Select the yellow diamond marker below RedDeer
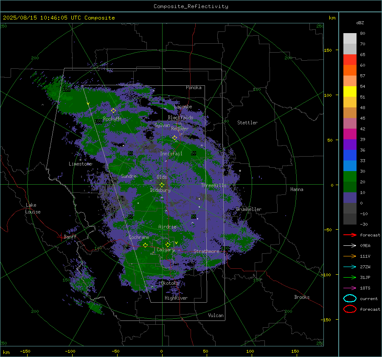Screen dimensions: 382x357 pyautogui.click(x=175, y=138)
